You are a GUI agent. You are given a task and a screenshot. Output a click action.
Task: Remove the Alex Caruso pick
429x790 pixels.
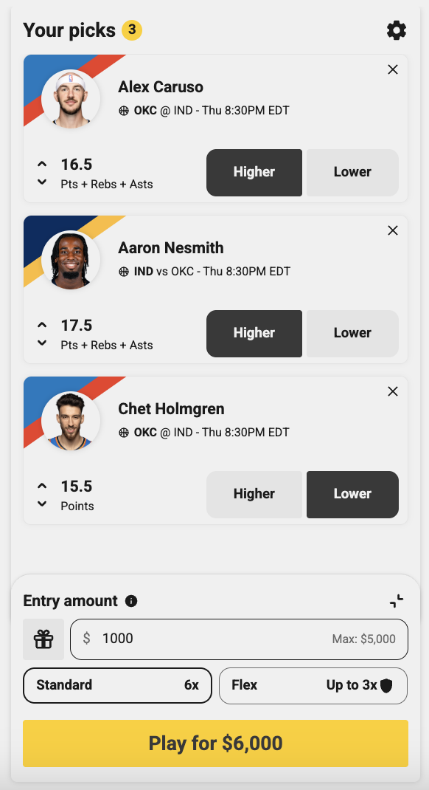point(393,69)
